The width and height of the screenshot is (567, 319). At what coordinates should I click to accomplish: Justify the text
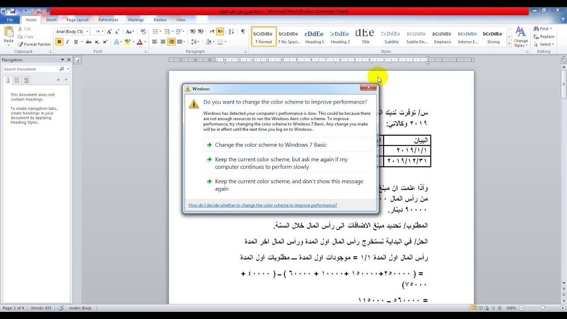[180, 42]
